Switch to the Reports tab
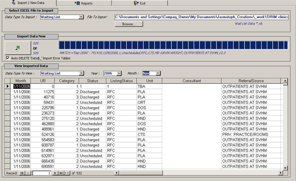296x181 pixels. coord(84,3)
